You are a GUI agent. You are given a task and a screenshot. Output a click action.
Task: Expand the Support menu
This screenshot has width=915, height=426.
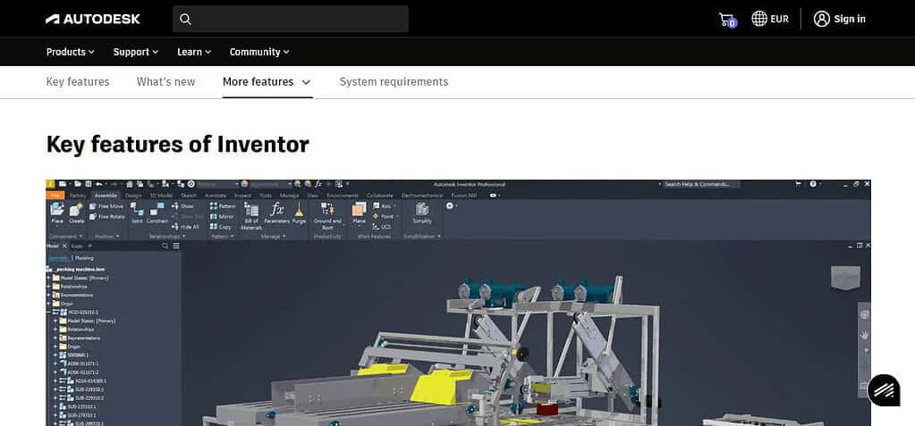pos(135,52)
